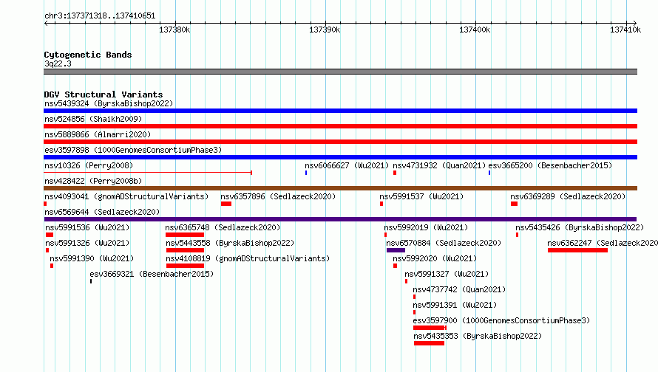Click the gray 3q22.3 cytogenetic band bar
Image resolution: width=658 pixels, height=372 pixels.
coord(340,72)
